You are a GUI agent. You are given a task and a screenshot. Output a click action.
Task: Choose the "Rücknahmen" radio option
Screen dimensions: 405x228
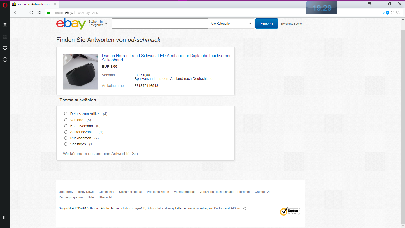tap(66, 138)
